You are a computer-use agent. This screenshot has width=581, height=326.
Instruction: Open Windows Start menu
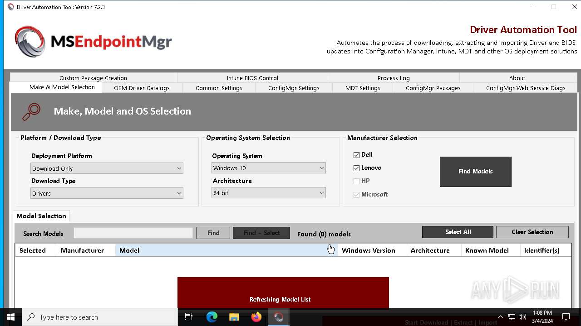(x=11, y=317)
